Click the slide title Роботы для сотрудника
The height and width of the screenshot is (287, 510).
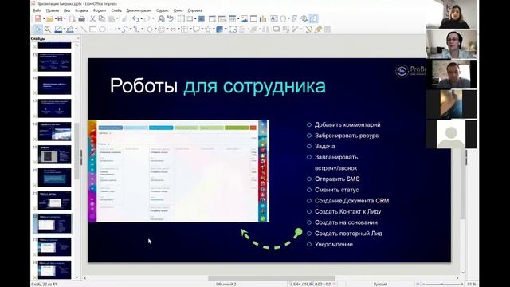218,86
